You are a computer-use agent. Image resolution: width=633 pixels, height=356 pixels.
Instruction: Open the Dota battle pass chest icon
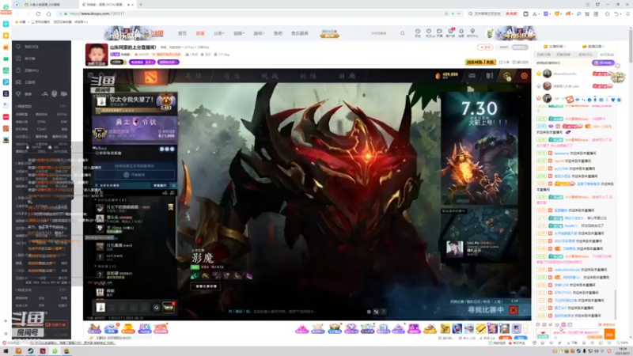pos(169,308)
